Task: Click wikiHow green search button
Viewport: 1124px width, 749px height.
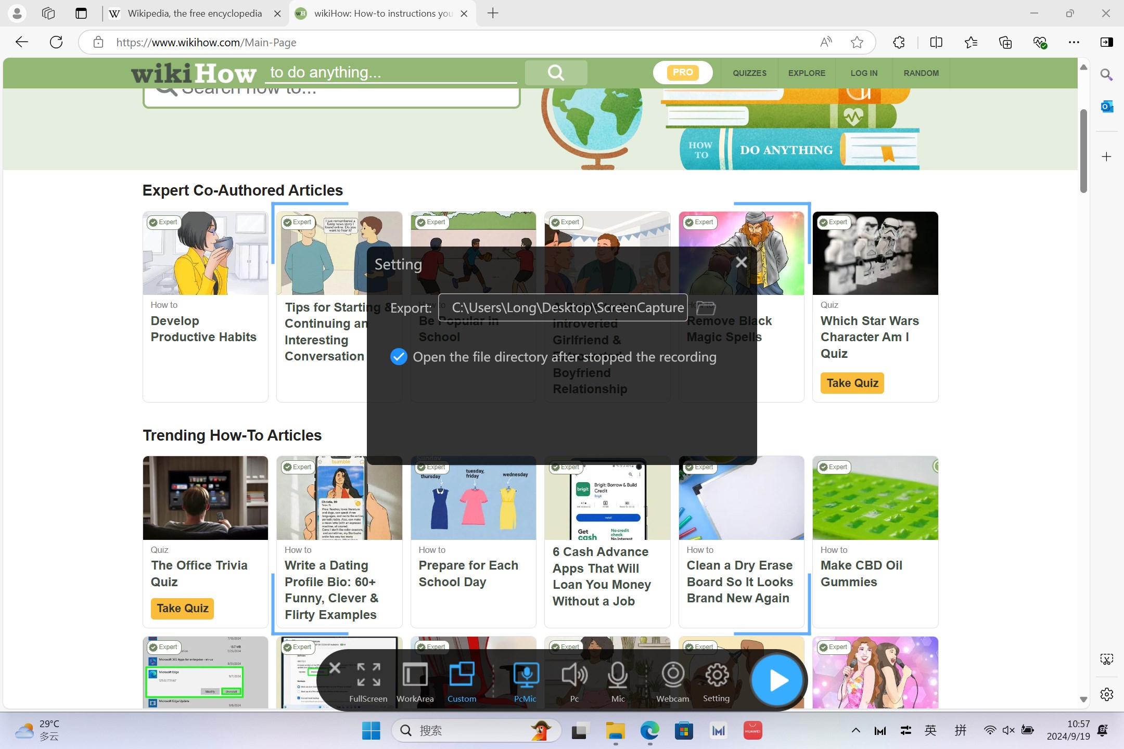Action: pyautogui.click(x=556, y=72)
